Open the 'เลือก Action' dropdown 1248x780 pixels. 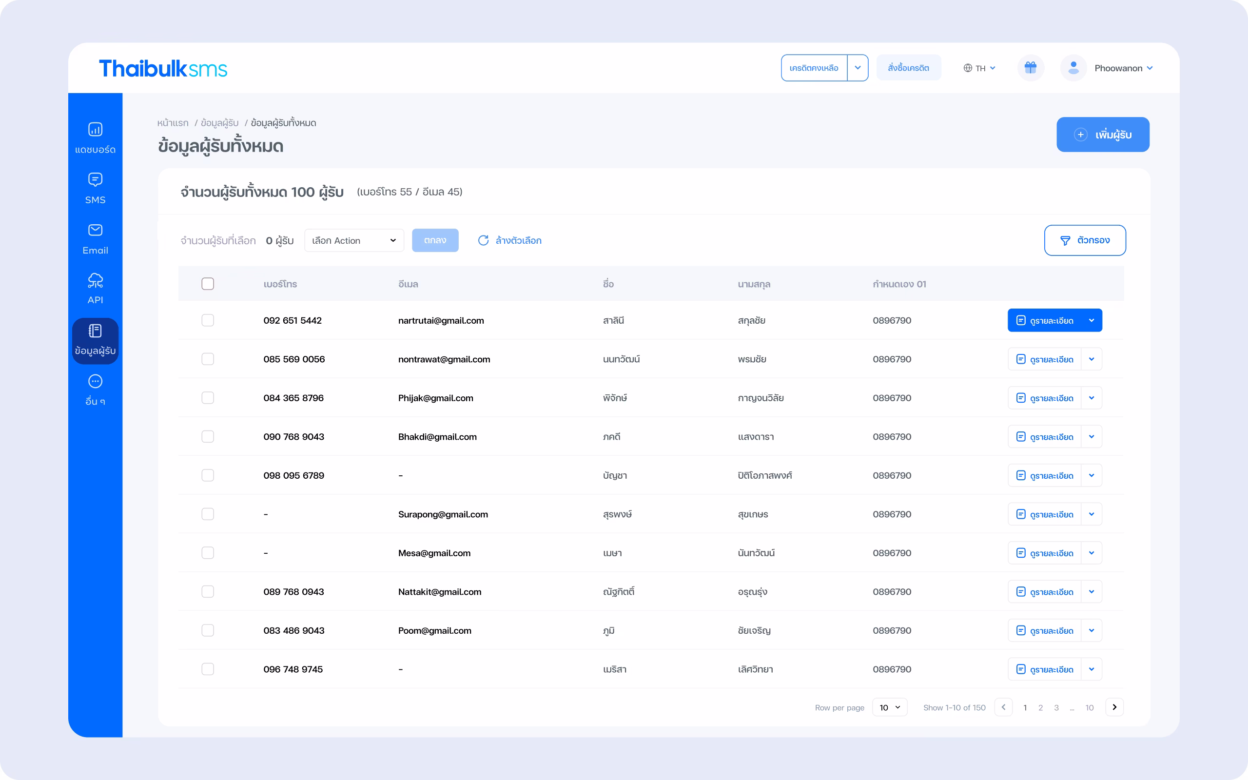pyautogui.click(x=354, y=240)
